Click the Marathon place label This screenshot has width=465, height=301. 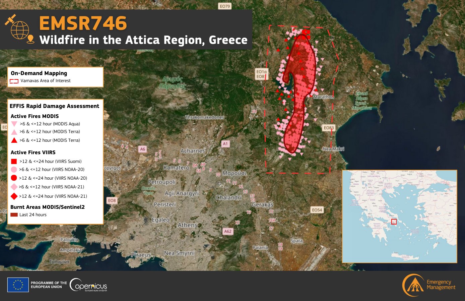323,97
